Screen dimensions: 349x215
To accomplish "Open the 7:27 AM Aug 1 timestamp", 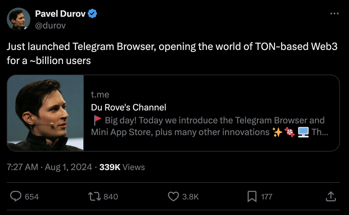I will click(x=49, y=167).
